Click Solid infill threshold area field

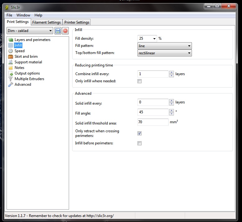tap(153, 122)
